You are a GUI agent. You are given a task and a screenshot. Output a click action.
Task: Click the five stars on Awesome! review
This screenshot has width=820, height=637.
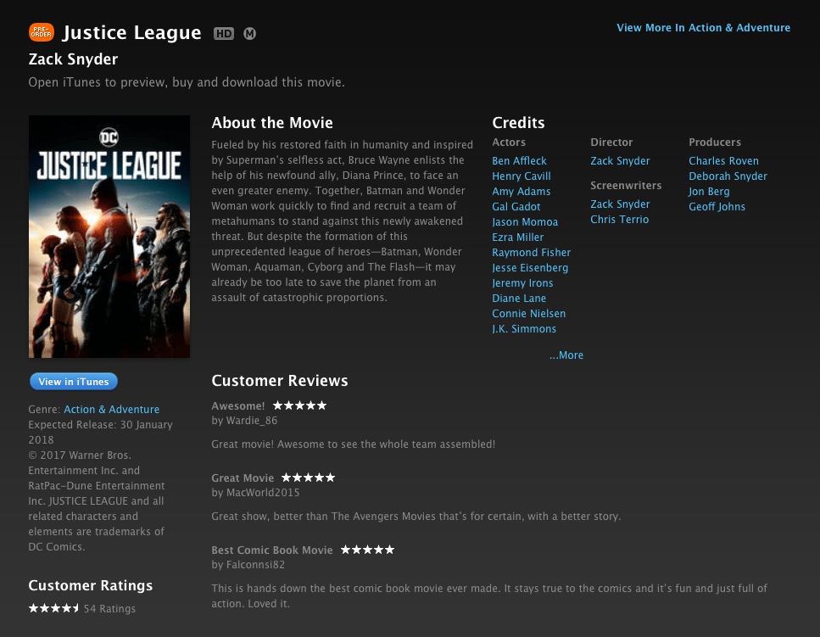tap(299, 405)
